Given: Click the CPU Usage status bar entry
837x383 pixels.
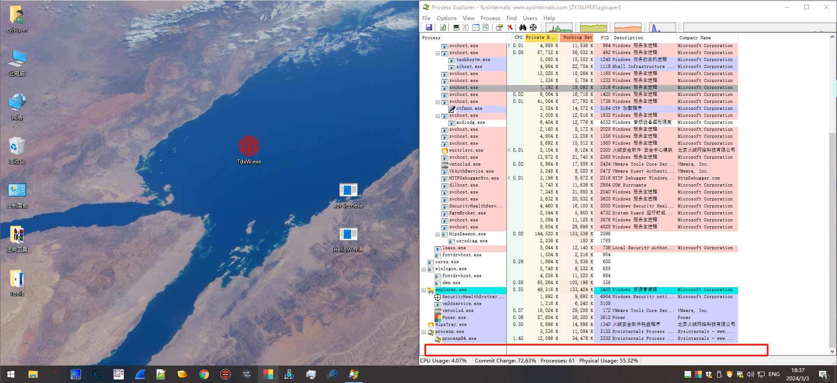Looking at the screenshot, I should [x=444, y=361].
